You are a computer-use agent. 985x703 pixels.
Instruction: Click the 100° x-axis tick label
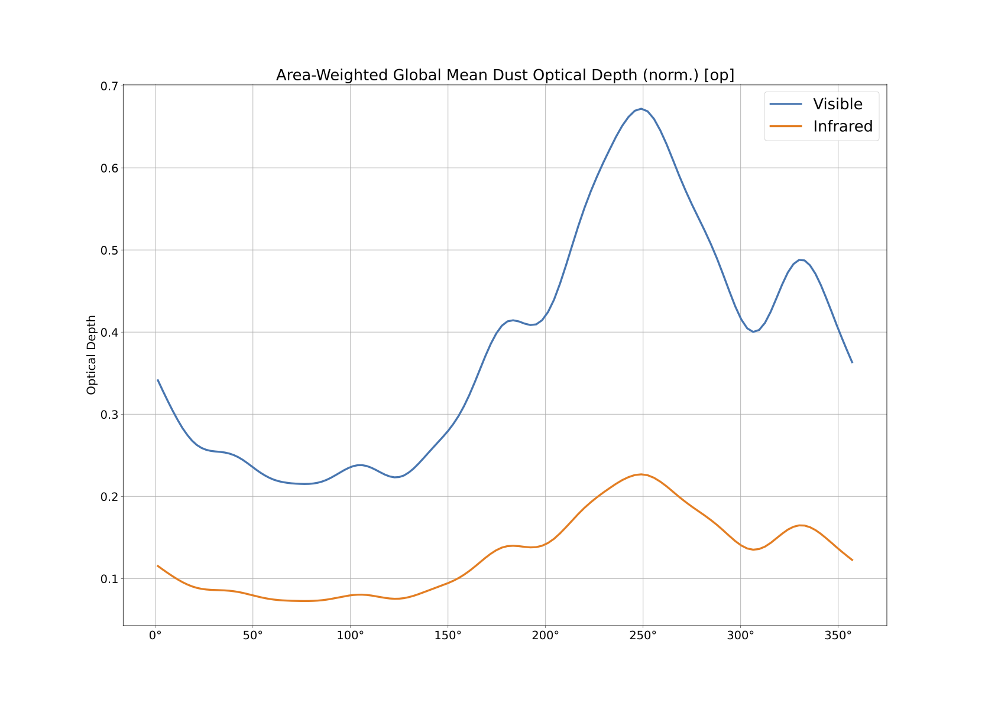[351, 636]
